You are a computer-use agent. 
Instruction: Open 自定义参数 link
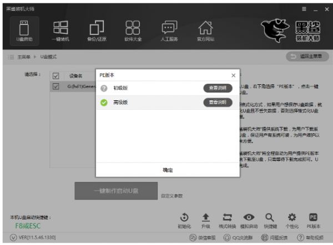[x=172, y=196]
